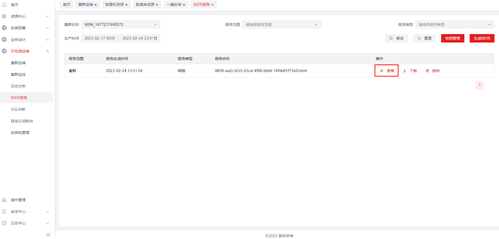The image size is (499, 239).
Task: Close the 集群运维 tab
Action: [96, 5]
